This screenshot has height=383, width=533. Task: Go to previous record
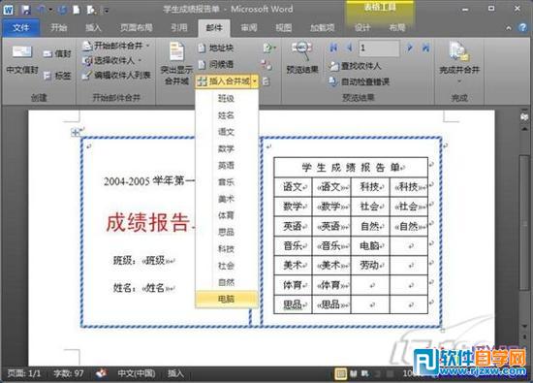pyautogui.click(x=349, y=48)
